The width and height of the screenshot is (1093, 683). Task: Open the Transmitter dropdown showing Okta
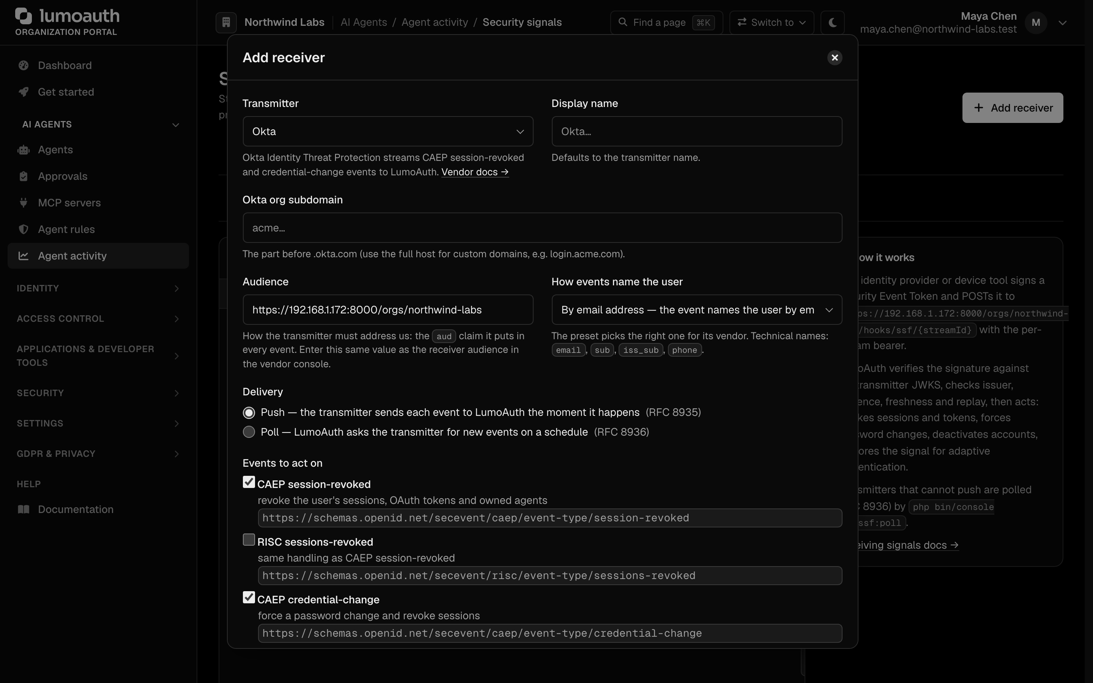pyautogui.click(x=388, y=131)
